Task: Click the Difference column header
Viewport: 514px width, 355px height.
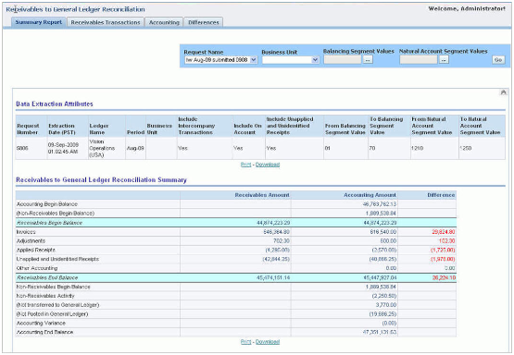Action: [441, 195]
